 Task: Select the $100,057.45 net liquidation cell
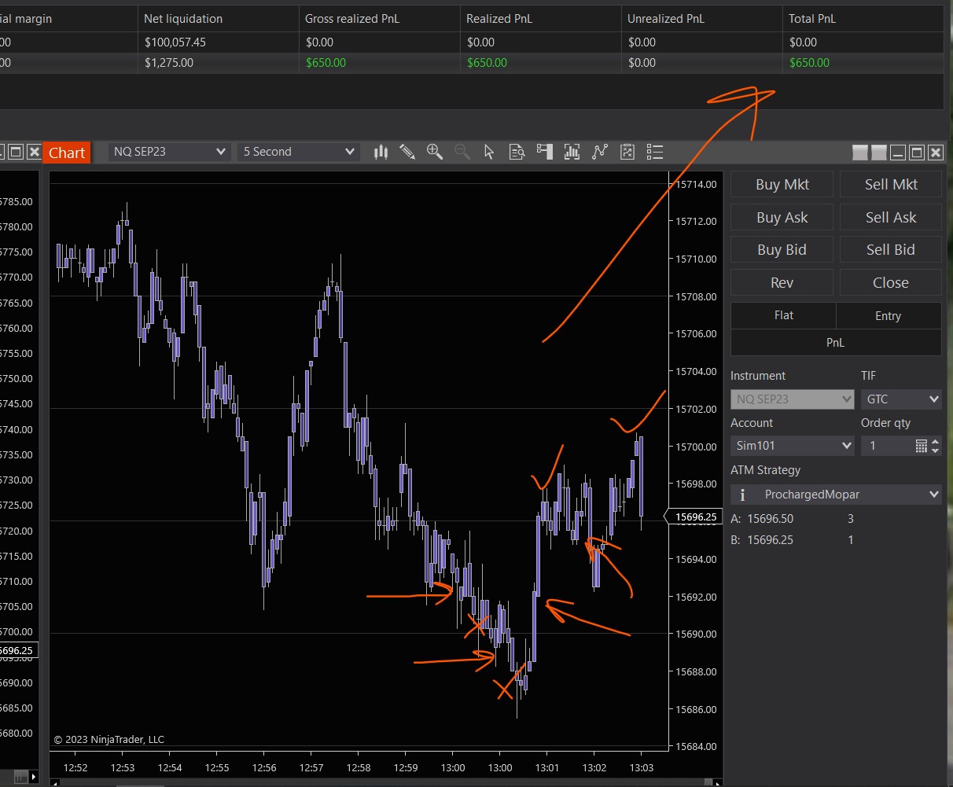(218, 42)
